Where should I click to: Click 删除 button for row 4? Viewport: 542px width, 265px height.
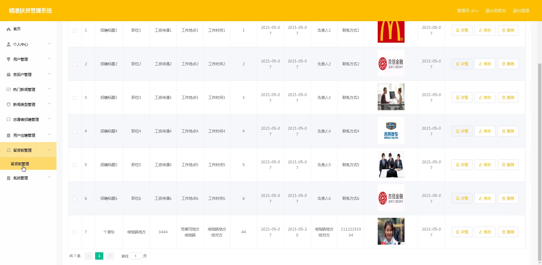click(508, 131)
